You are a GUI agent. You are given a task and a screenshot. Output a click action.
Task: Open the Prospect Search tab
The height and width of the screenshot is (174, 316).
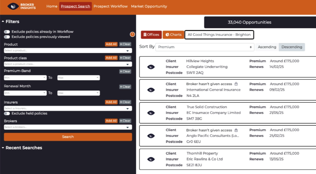pos(75,6)
